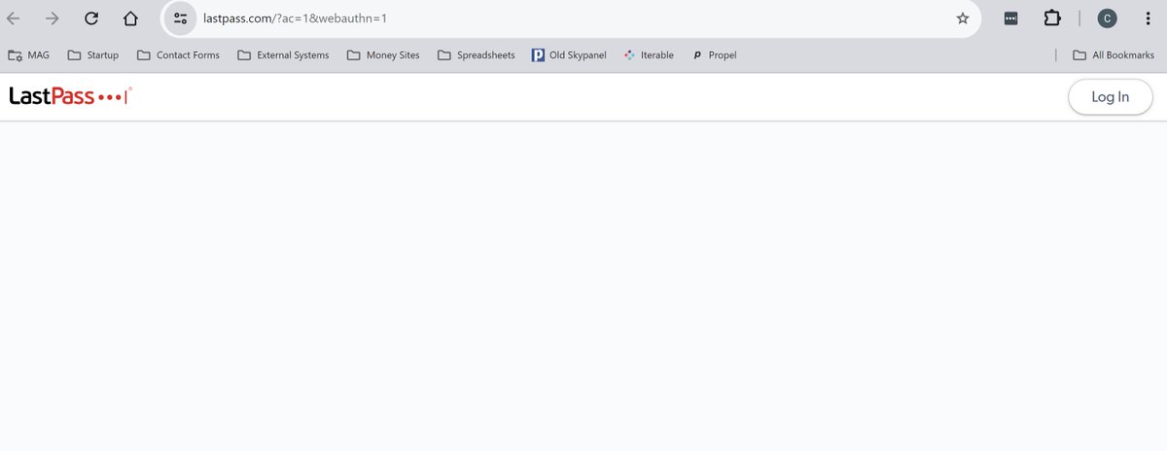Open the Propel bookmark

(715, 55)
